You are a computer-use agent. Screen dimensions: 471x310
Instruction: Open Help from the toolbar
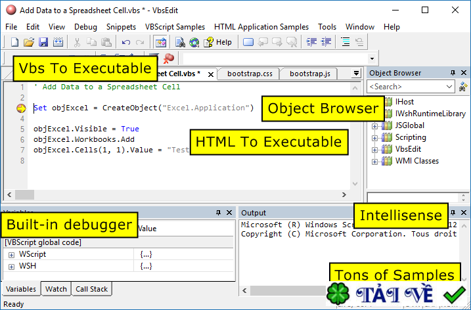pos(218,42)
